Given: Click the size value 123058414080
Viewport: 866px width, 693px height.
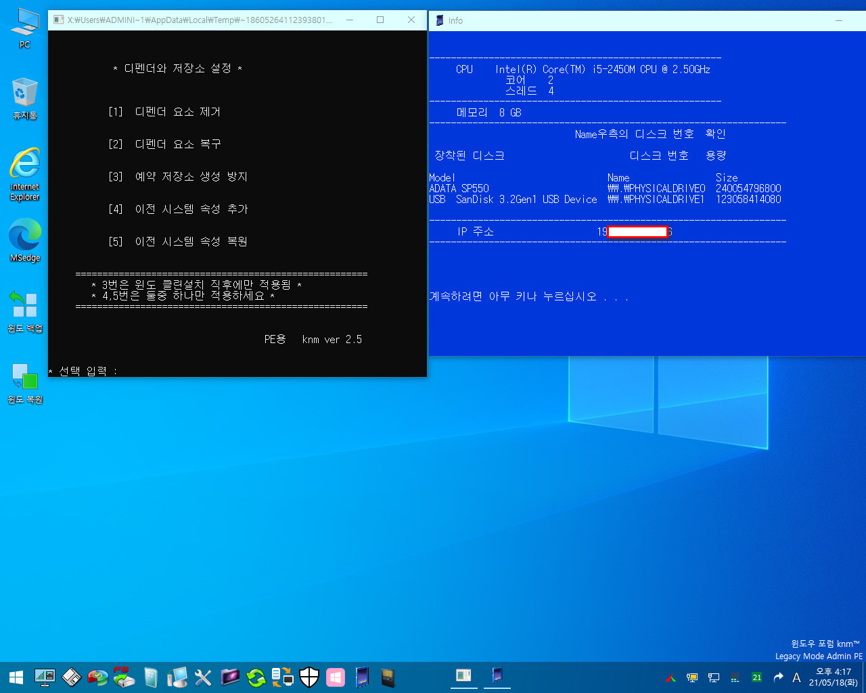Looking at the screenshot, I should coord(748,199).
